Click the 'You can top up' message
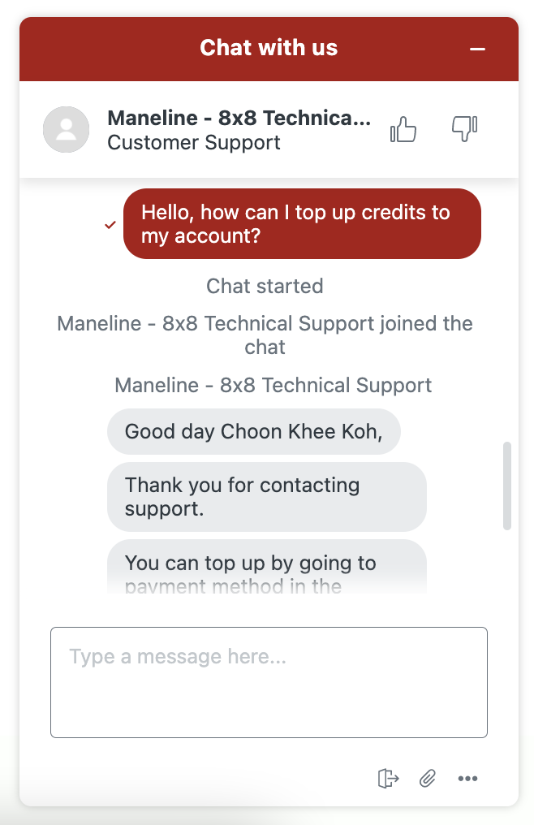 coord(267,567)
